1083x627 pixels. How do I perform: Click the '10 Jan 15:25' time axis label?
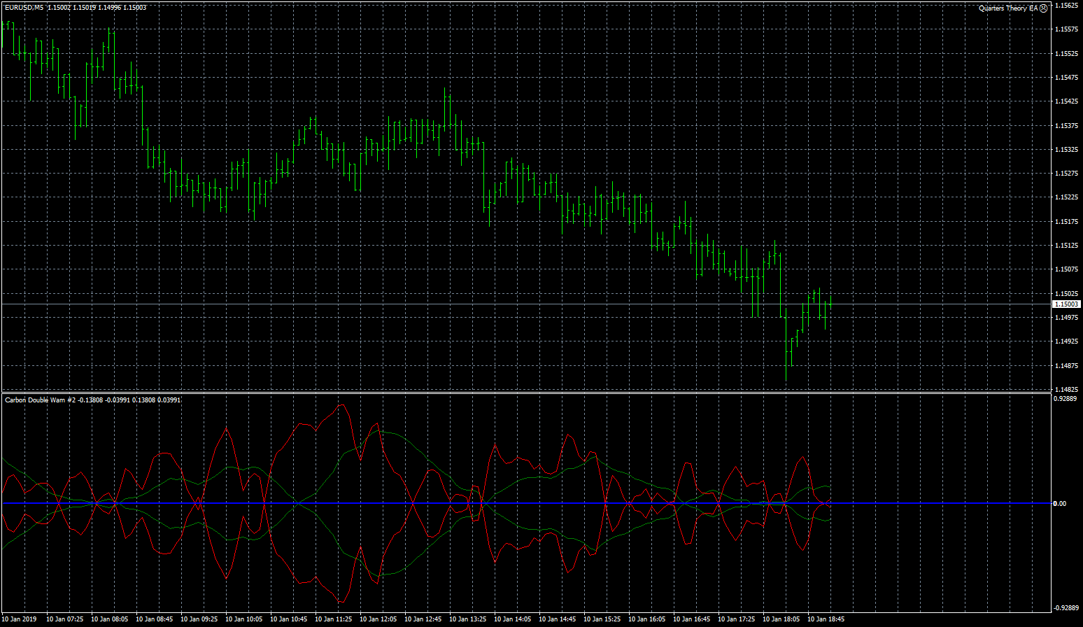(x=602, y=619)
